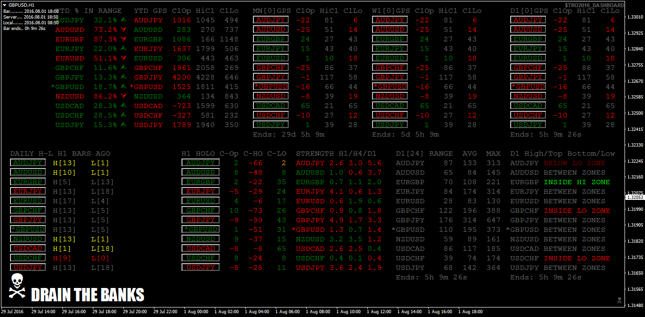Click the green up arrow beside GBPCHF 11.6%

pyautogui.click(x=124, y=68)
